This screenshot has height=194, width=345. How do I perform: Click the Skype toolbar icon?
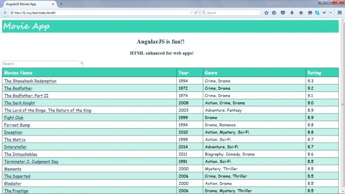(x=317, y=13)
